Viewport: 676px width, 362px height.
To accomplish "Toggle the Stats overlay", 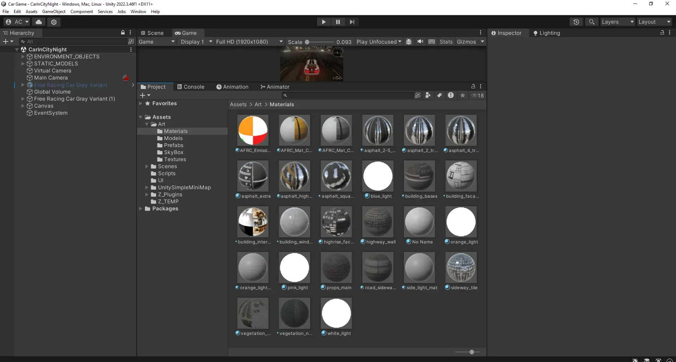I will [x=446, y=42].
